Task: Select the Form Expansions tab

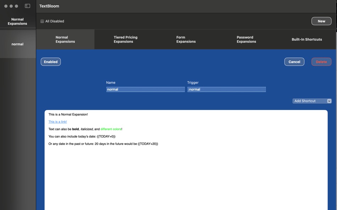Action: 186,40
